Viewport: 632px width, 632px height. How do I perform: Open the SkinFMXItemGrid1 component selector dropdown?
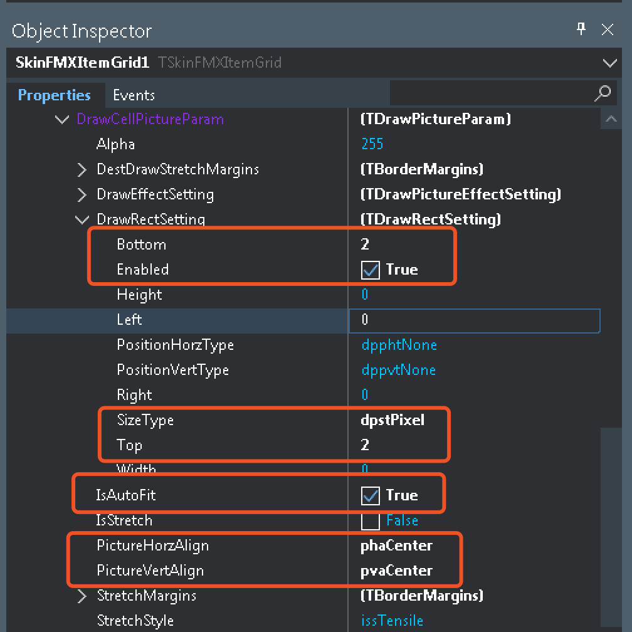click(x=609, y=63)
